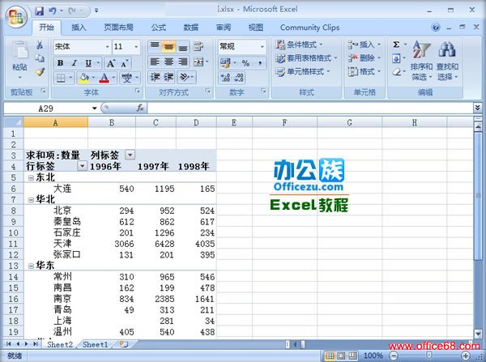Switch to the 视图 (View) tab
The width and height of the screenshot is (486, 362).
(x=256, y=28)
